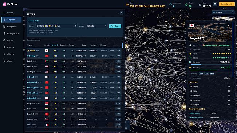Click the Trust smiley icon
This screenshot has width=237, height=133.
pos(186,5)
